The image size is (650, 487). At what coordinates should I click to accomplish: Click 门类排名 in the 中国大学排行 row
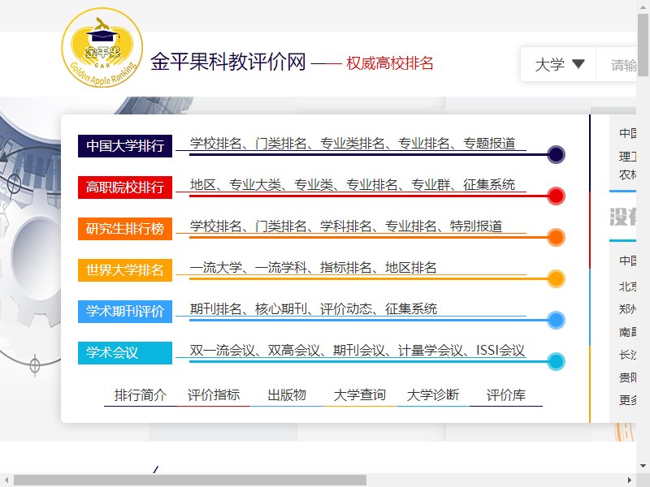point(280,144)
